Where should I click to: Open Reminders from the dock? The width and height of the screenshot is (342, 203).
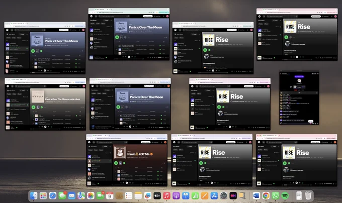(x=129, y=195)
